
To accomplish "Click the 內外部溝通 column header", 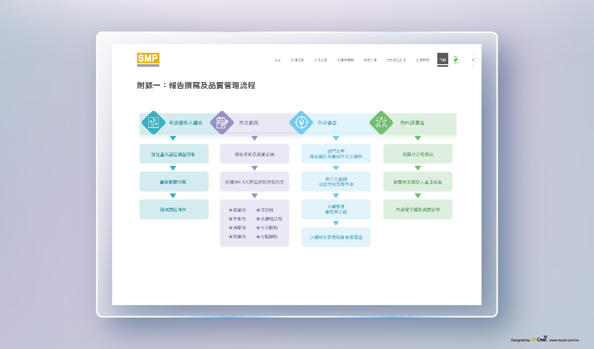I will coord(412,123).
